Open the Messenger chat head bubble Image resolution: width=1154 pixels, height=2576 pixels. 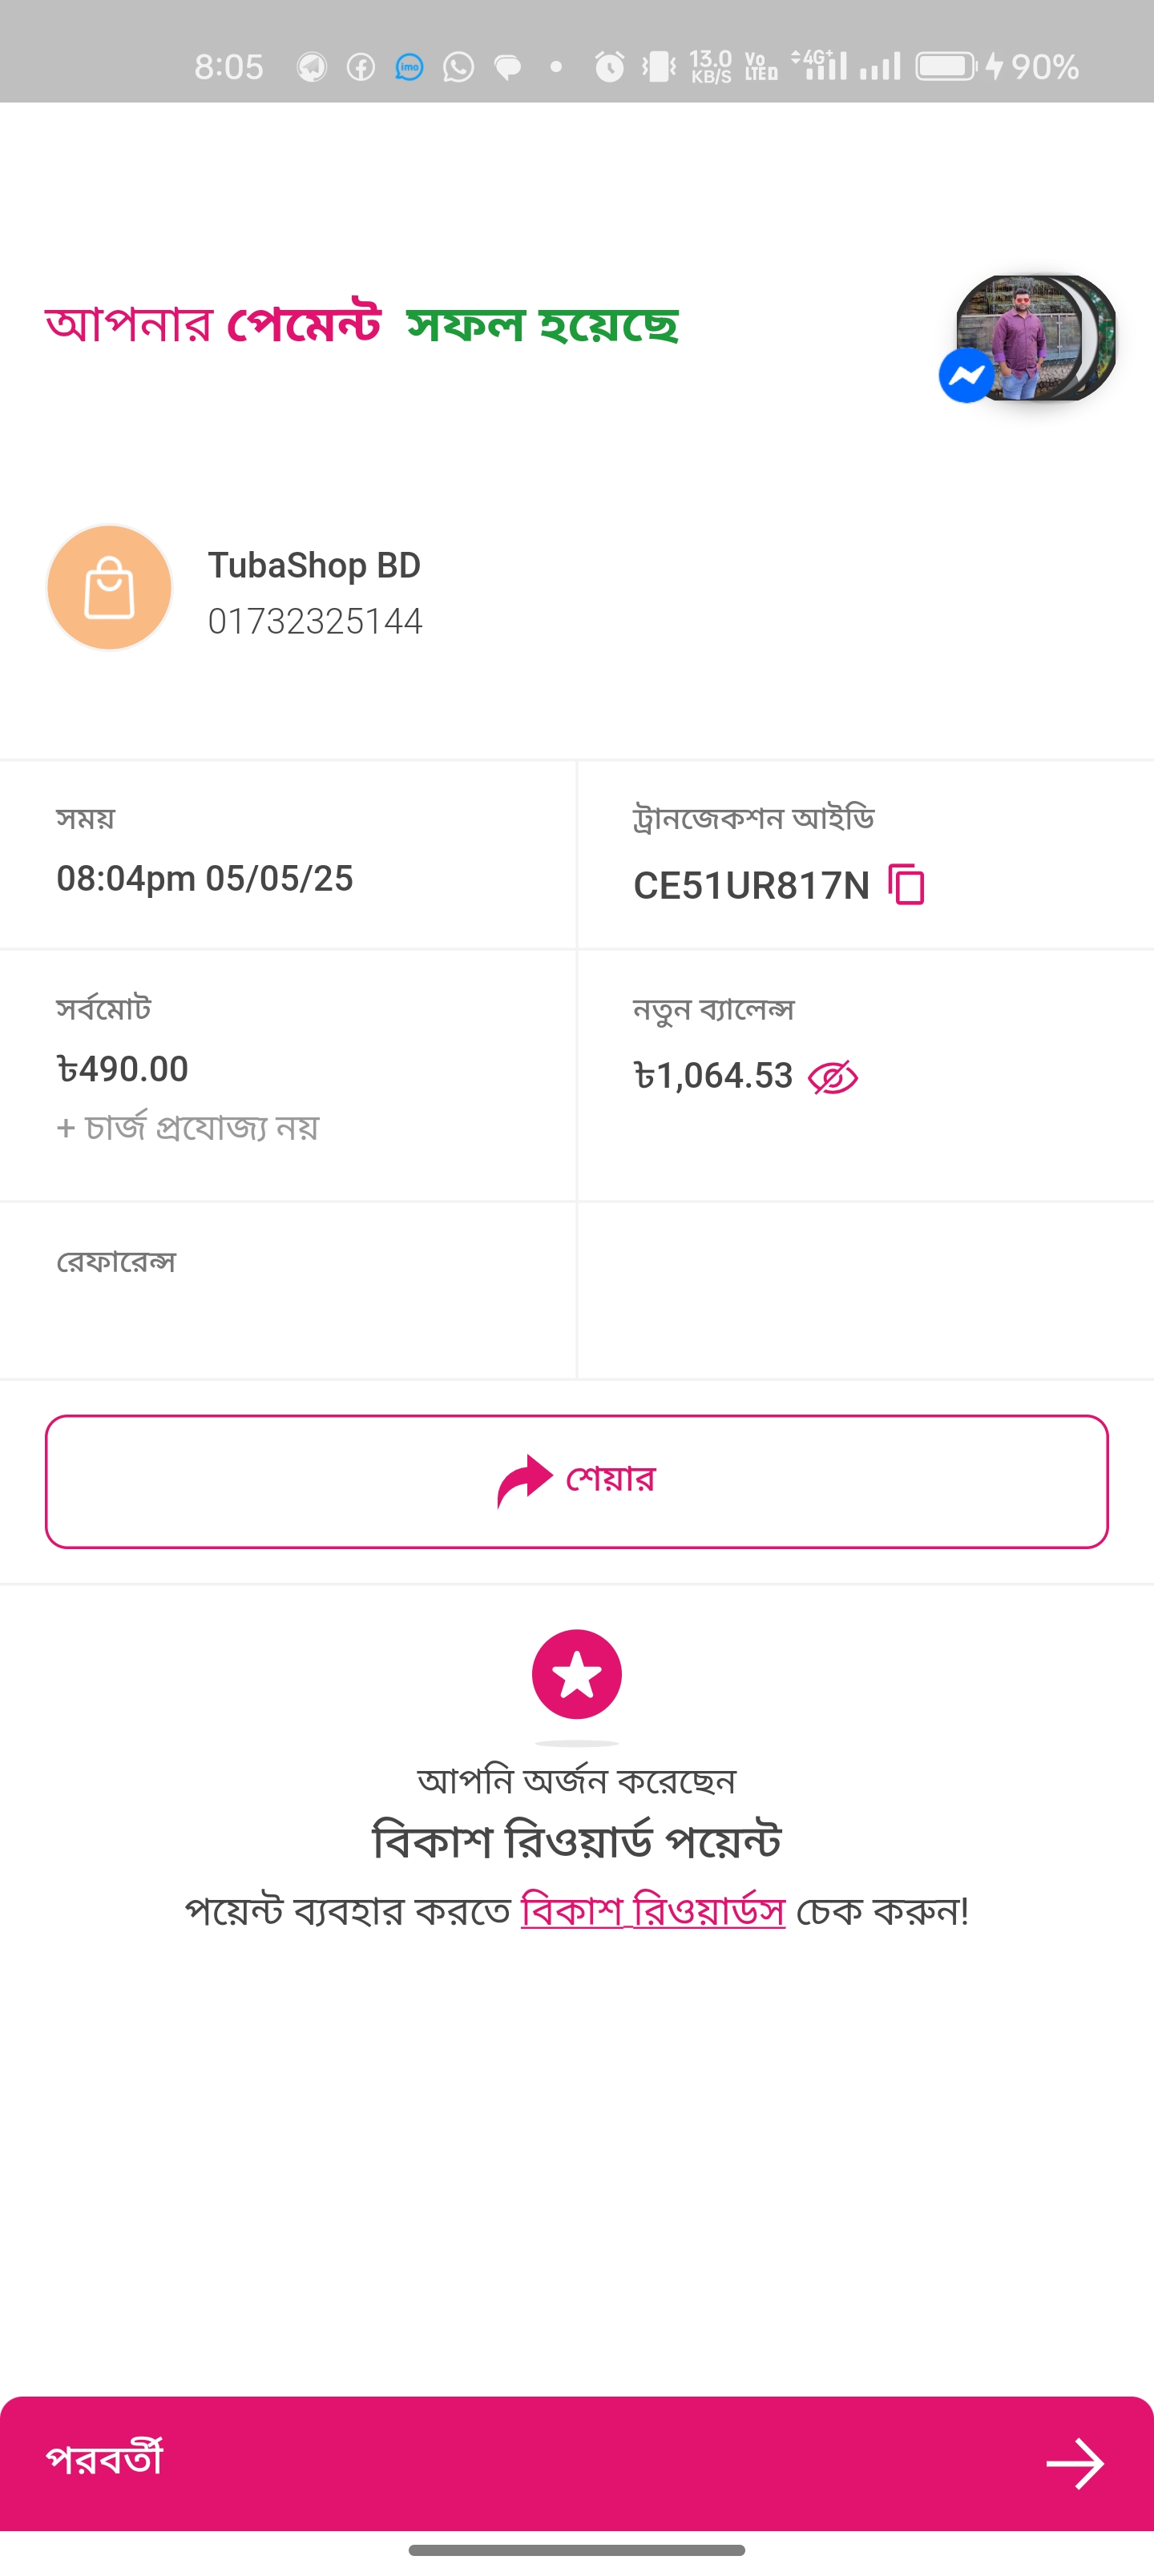coord(1036,338)
